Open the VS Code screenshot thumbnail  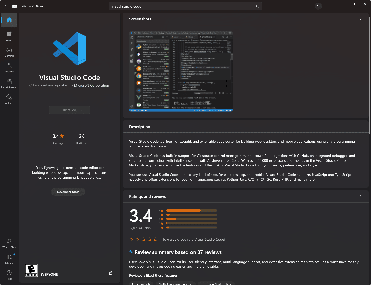pyautogui.click(x=181, y=71)
